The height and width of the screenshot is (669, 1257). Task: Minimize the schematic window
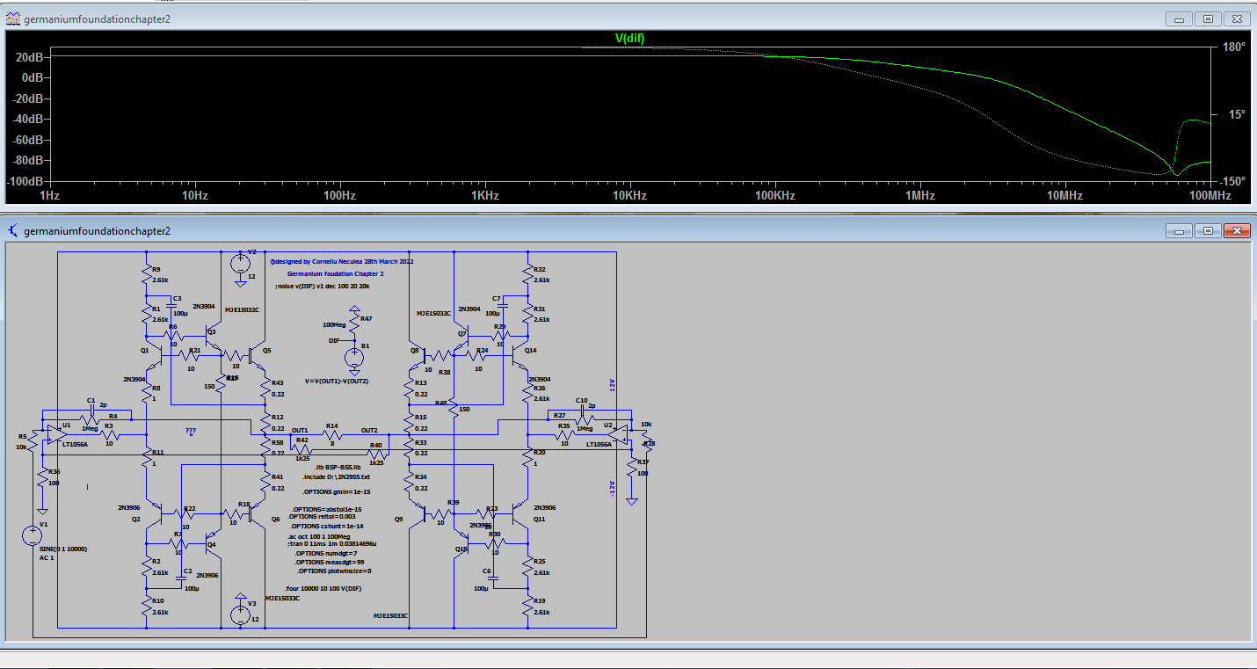point(1179,230)
